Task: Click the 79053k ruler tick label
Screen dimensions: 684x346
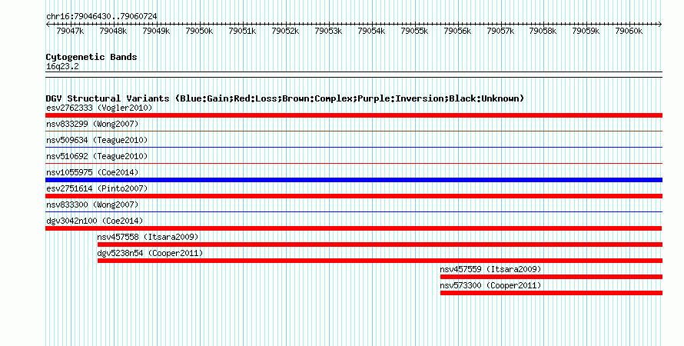Action: pyautogui.click(x=328, y=31)
